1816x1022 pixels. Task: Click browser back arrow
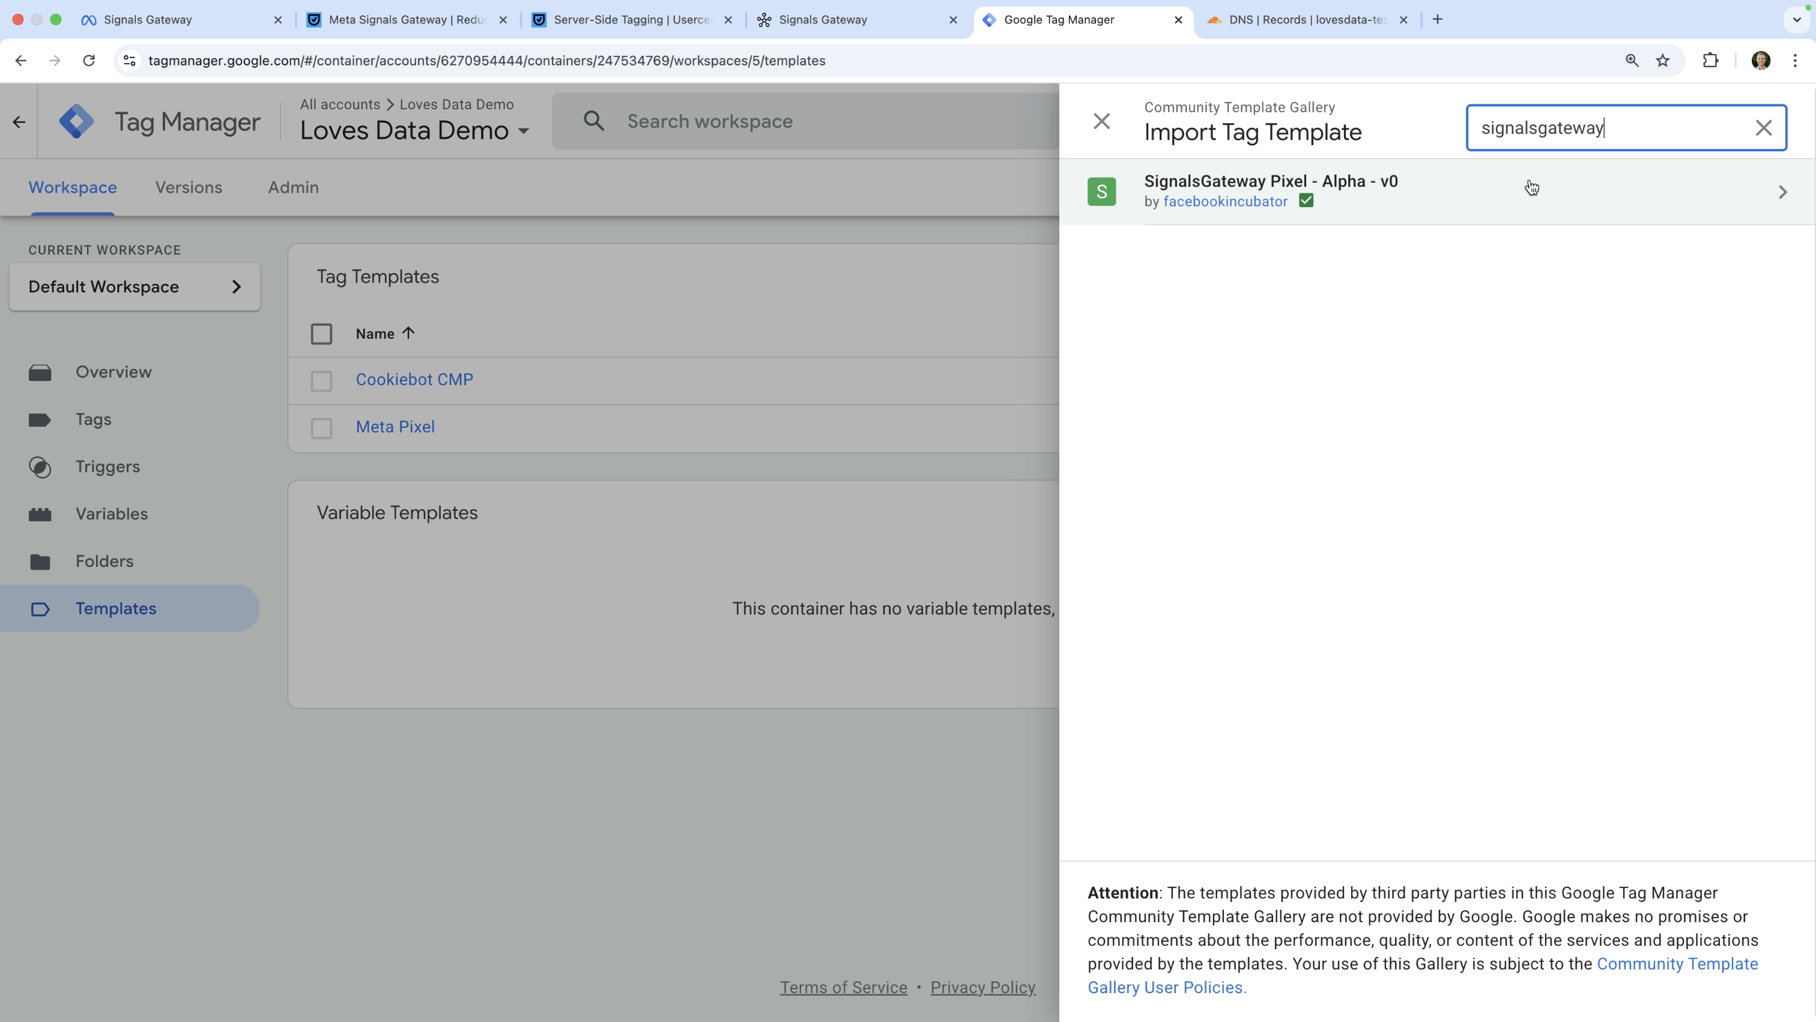click(20, 61)
